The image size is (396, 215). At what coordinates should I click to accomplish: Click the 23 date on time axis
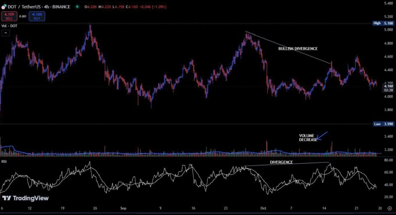tap(225, 208)
